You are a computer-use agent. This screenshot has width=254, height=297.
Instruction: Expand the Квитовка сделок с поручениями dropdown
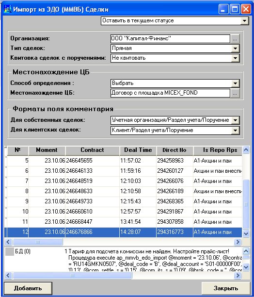235,58
